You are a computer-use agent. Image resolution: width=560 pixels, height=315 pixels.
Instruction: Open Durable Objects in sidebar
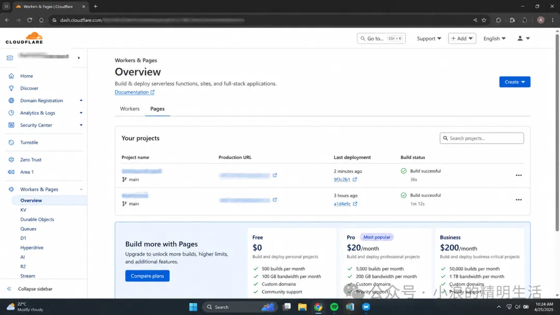pyautogui.click(x=37, y=219)
